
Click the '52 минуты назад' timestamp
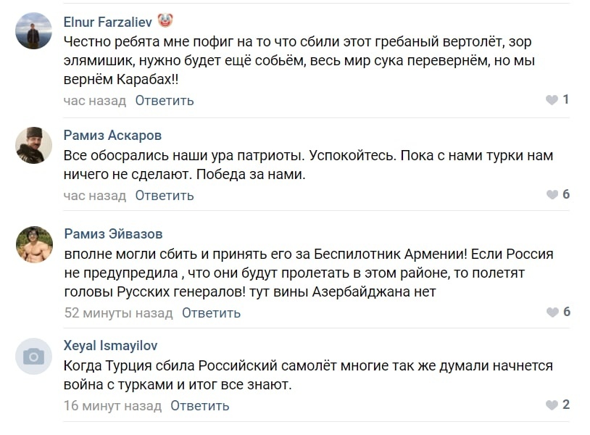point(119,312)
